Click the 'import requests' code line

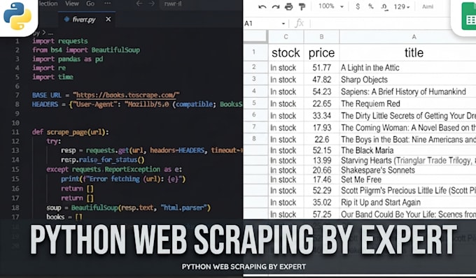click(x=60, y=41)
